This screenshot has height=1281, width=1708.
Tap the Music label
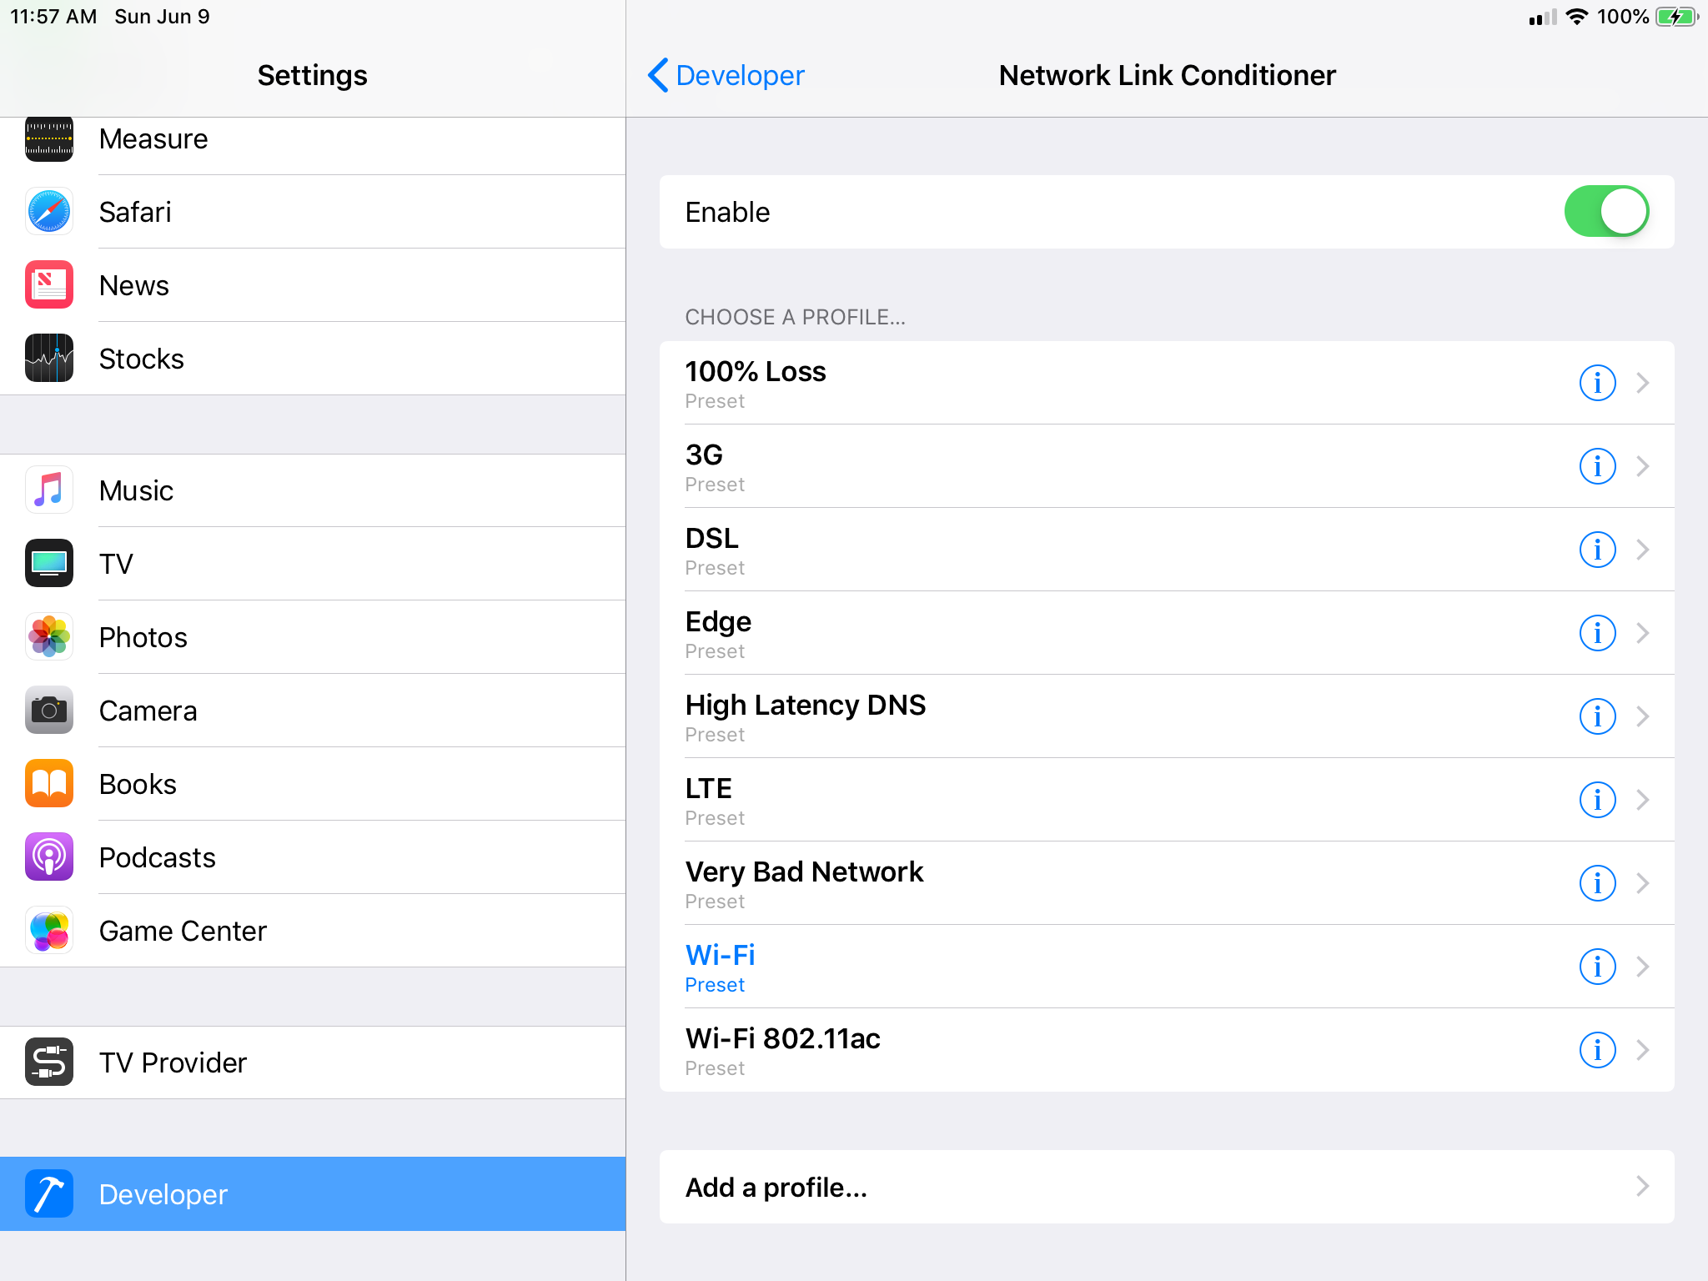(136, 490)
